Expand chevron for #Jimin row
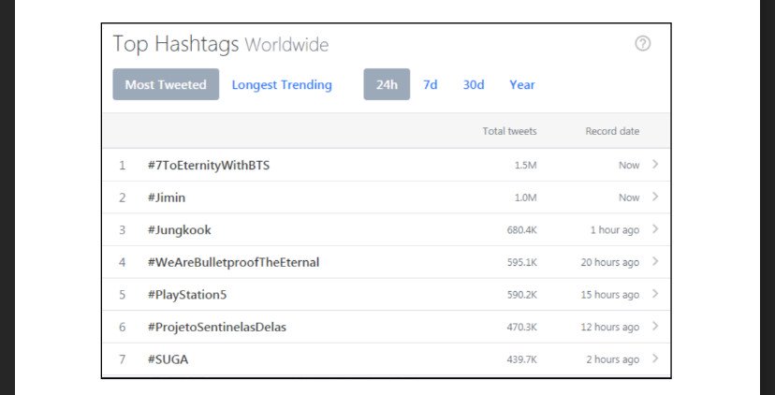The image size is (775, 395). coord(655,197)
